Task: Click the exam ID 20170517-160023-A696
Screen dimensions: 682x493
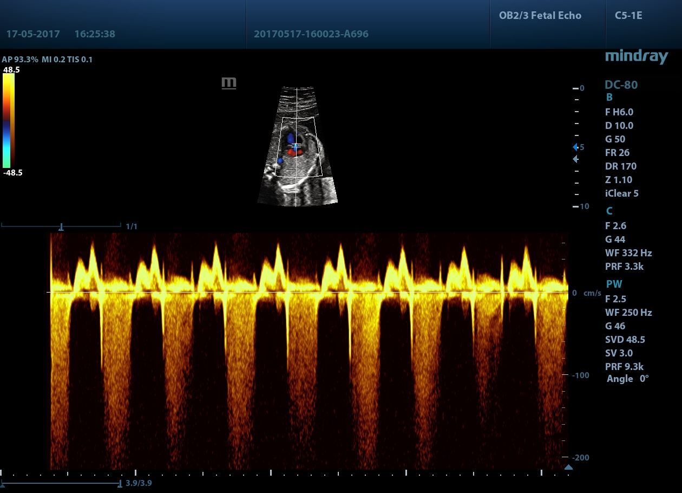Action: click(311, 34)
